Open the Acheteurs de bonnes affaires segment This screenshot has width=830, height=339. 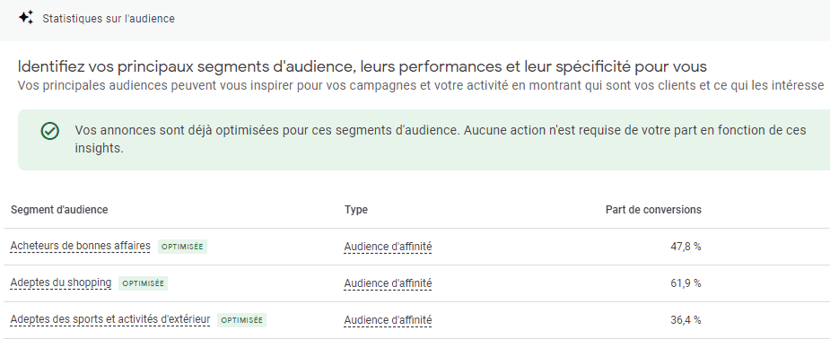[81, 246]
